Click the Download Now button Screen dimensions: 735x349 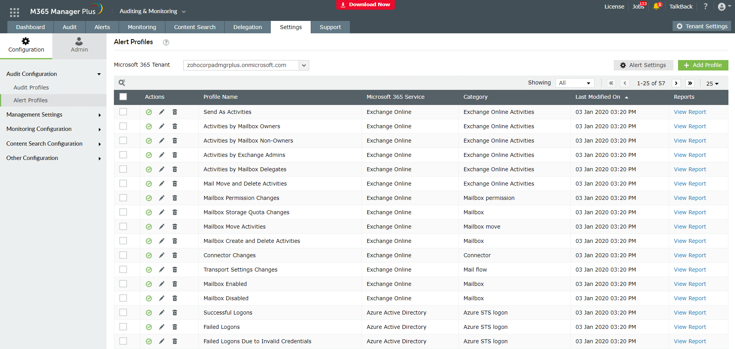tap(365, 5)
